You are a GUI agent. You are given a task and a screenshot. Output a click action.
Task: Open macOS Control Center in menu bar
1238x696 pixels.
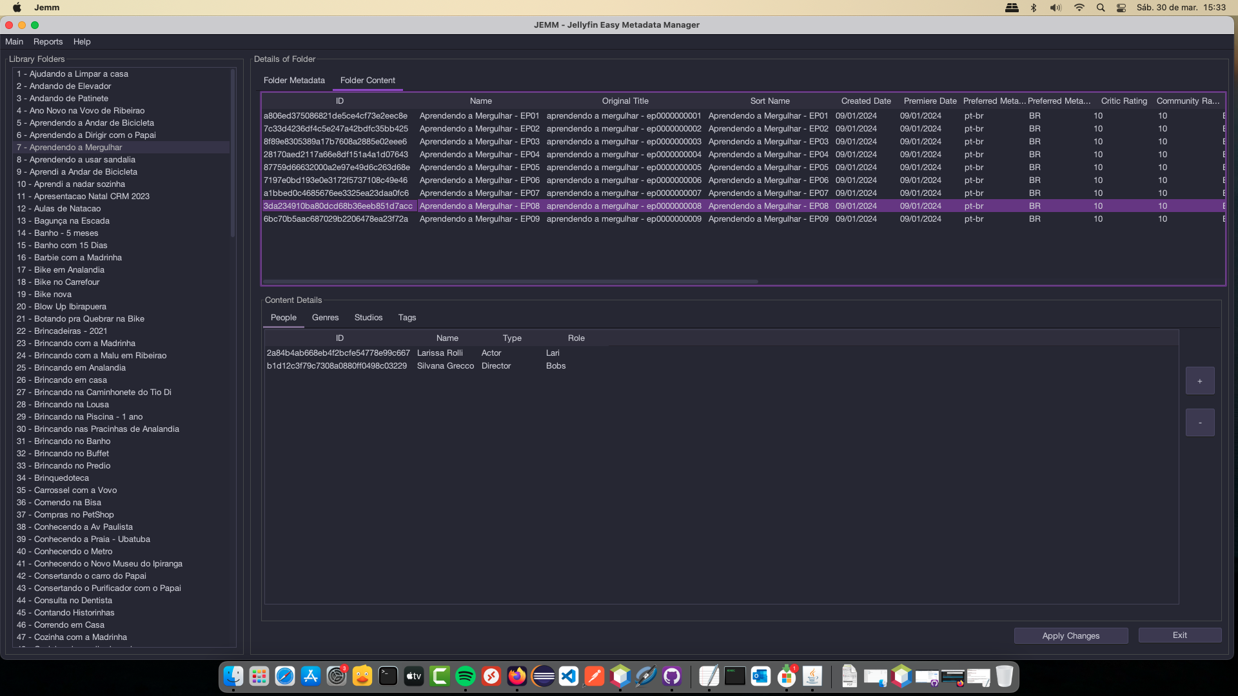click(1121, 8)
